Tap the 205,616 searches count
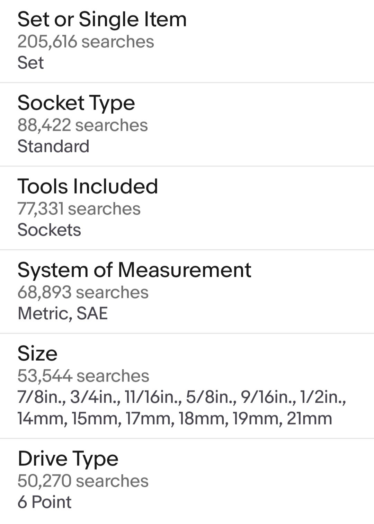Viewport: 374px width, 524px height. [86, 42]
